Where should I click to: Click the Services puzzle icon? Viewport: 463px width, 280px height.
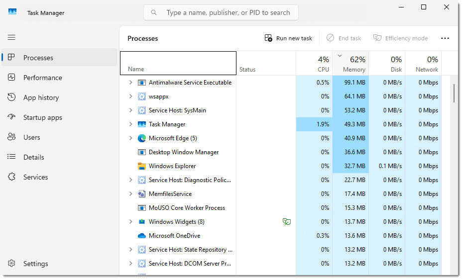click(x=11, y=177)
